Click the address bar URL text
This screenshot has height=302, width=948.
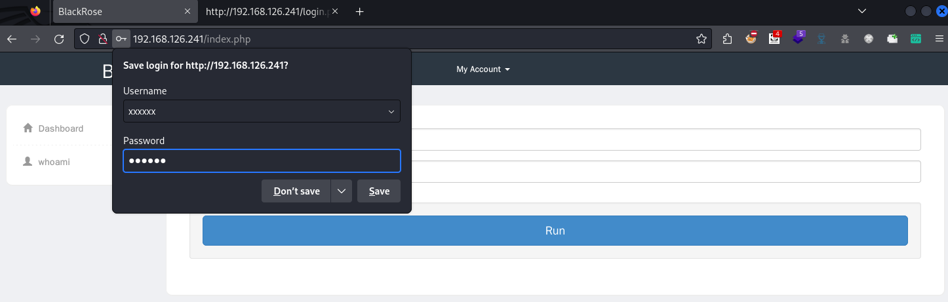(x=191, y=39)
